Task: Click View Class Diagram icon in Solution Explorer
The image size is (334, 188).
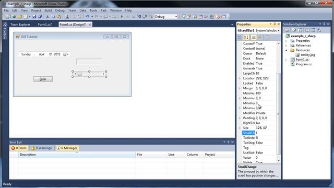Action: (319, 30)
